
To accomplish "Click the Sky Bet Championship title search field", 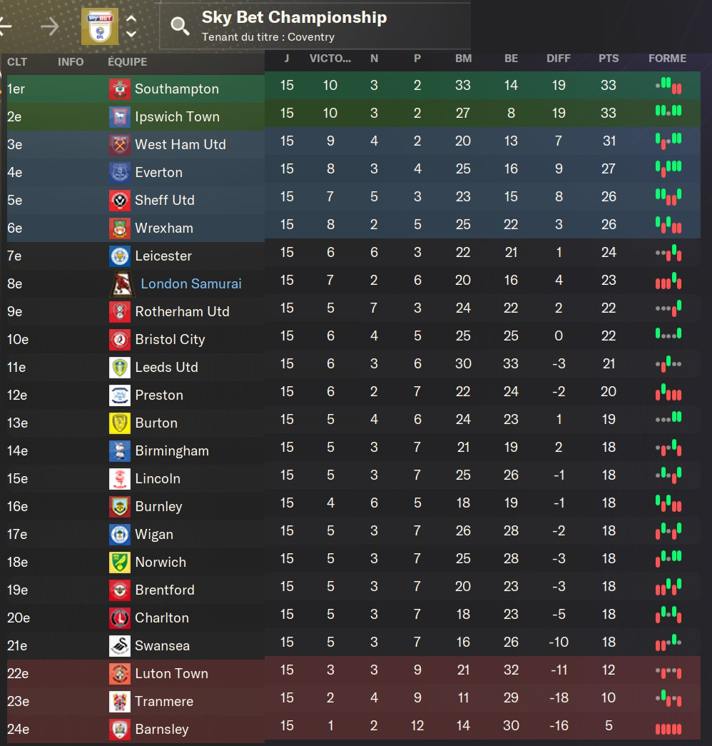I will pos(294,18).
